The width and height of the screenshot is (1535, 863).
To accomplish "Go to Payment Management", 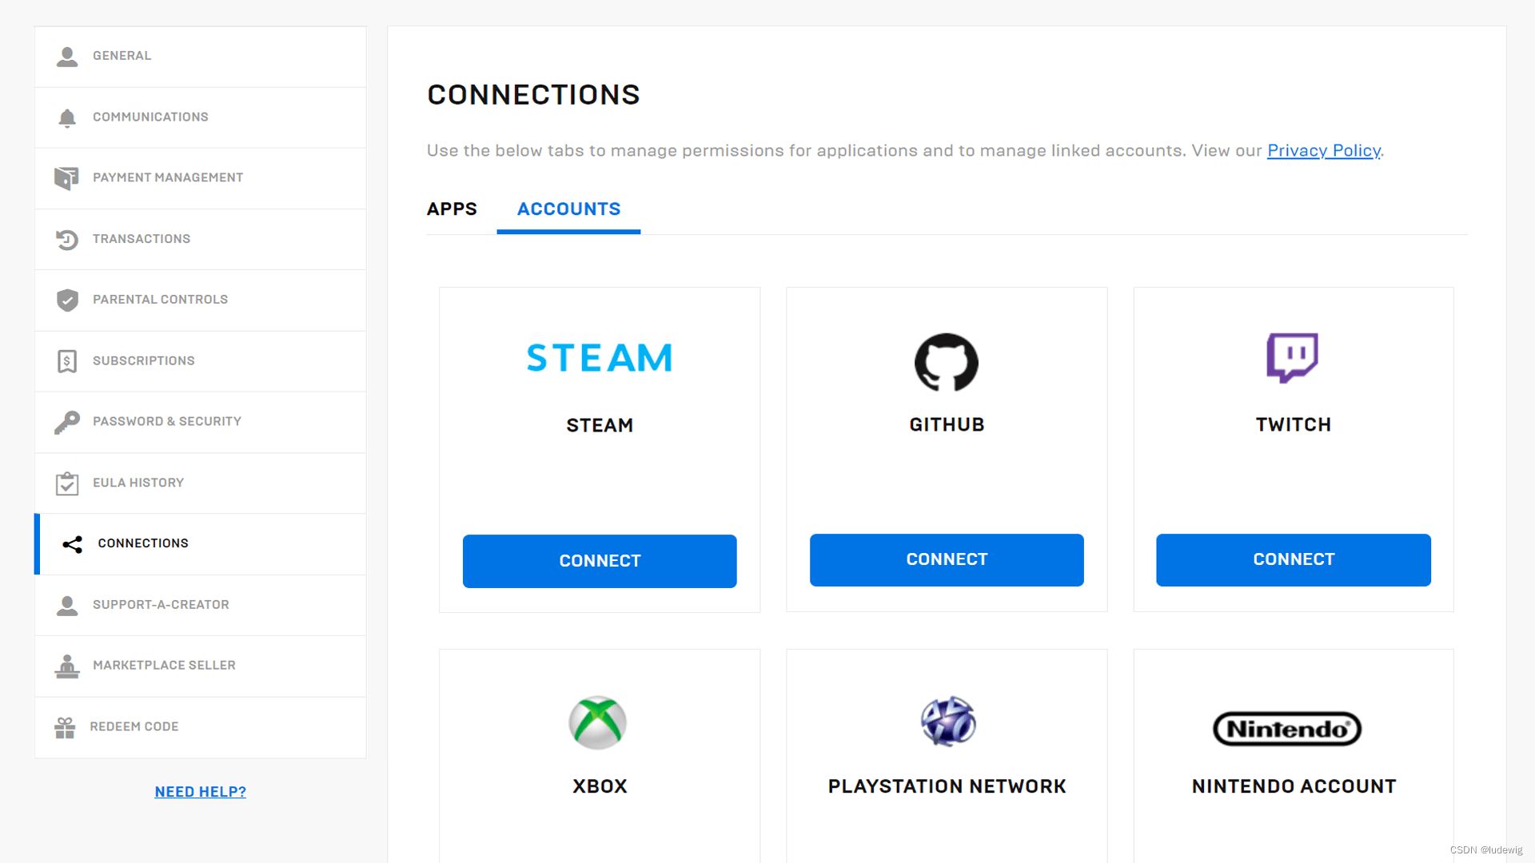I will 201,178.
